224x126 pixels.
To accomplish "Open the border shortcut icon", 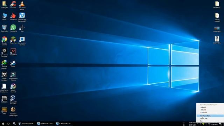I will pyautogui.click(x=22, y=41).
